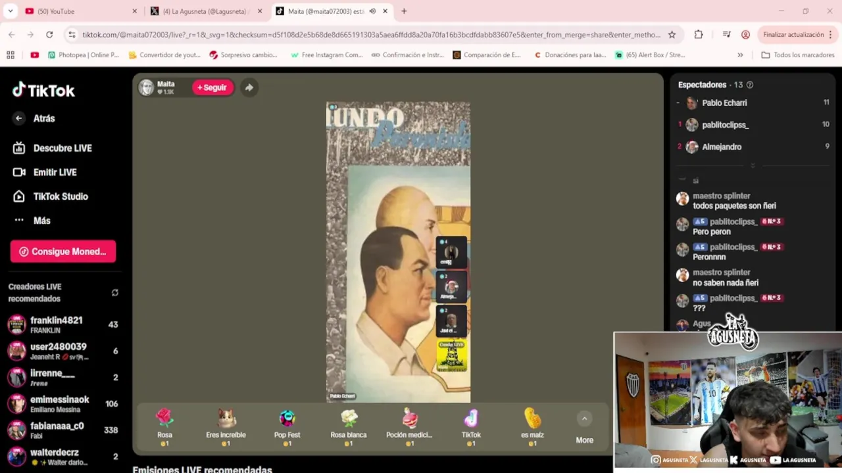Image resolution: width=842 pixels, height=473 pixels.
Task: Open Todos los marcadores folder
Action: tap(797, 55)
